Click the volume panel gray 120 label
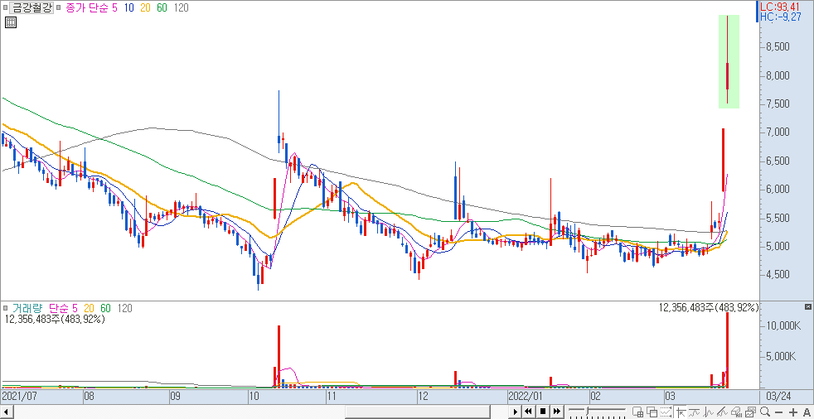Viewport: 814px width, 419px height. (x=124, y=308)
